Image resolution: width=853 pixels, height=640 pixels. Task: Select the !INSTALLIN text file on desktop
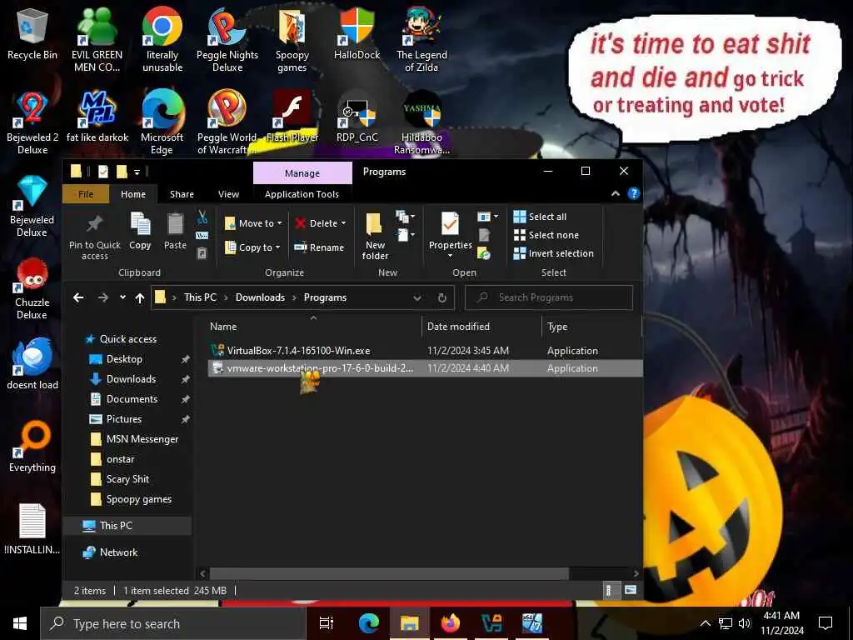[x=32, y=529]
